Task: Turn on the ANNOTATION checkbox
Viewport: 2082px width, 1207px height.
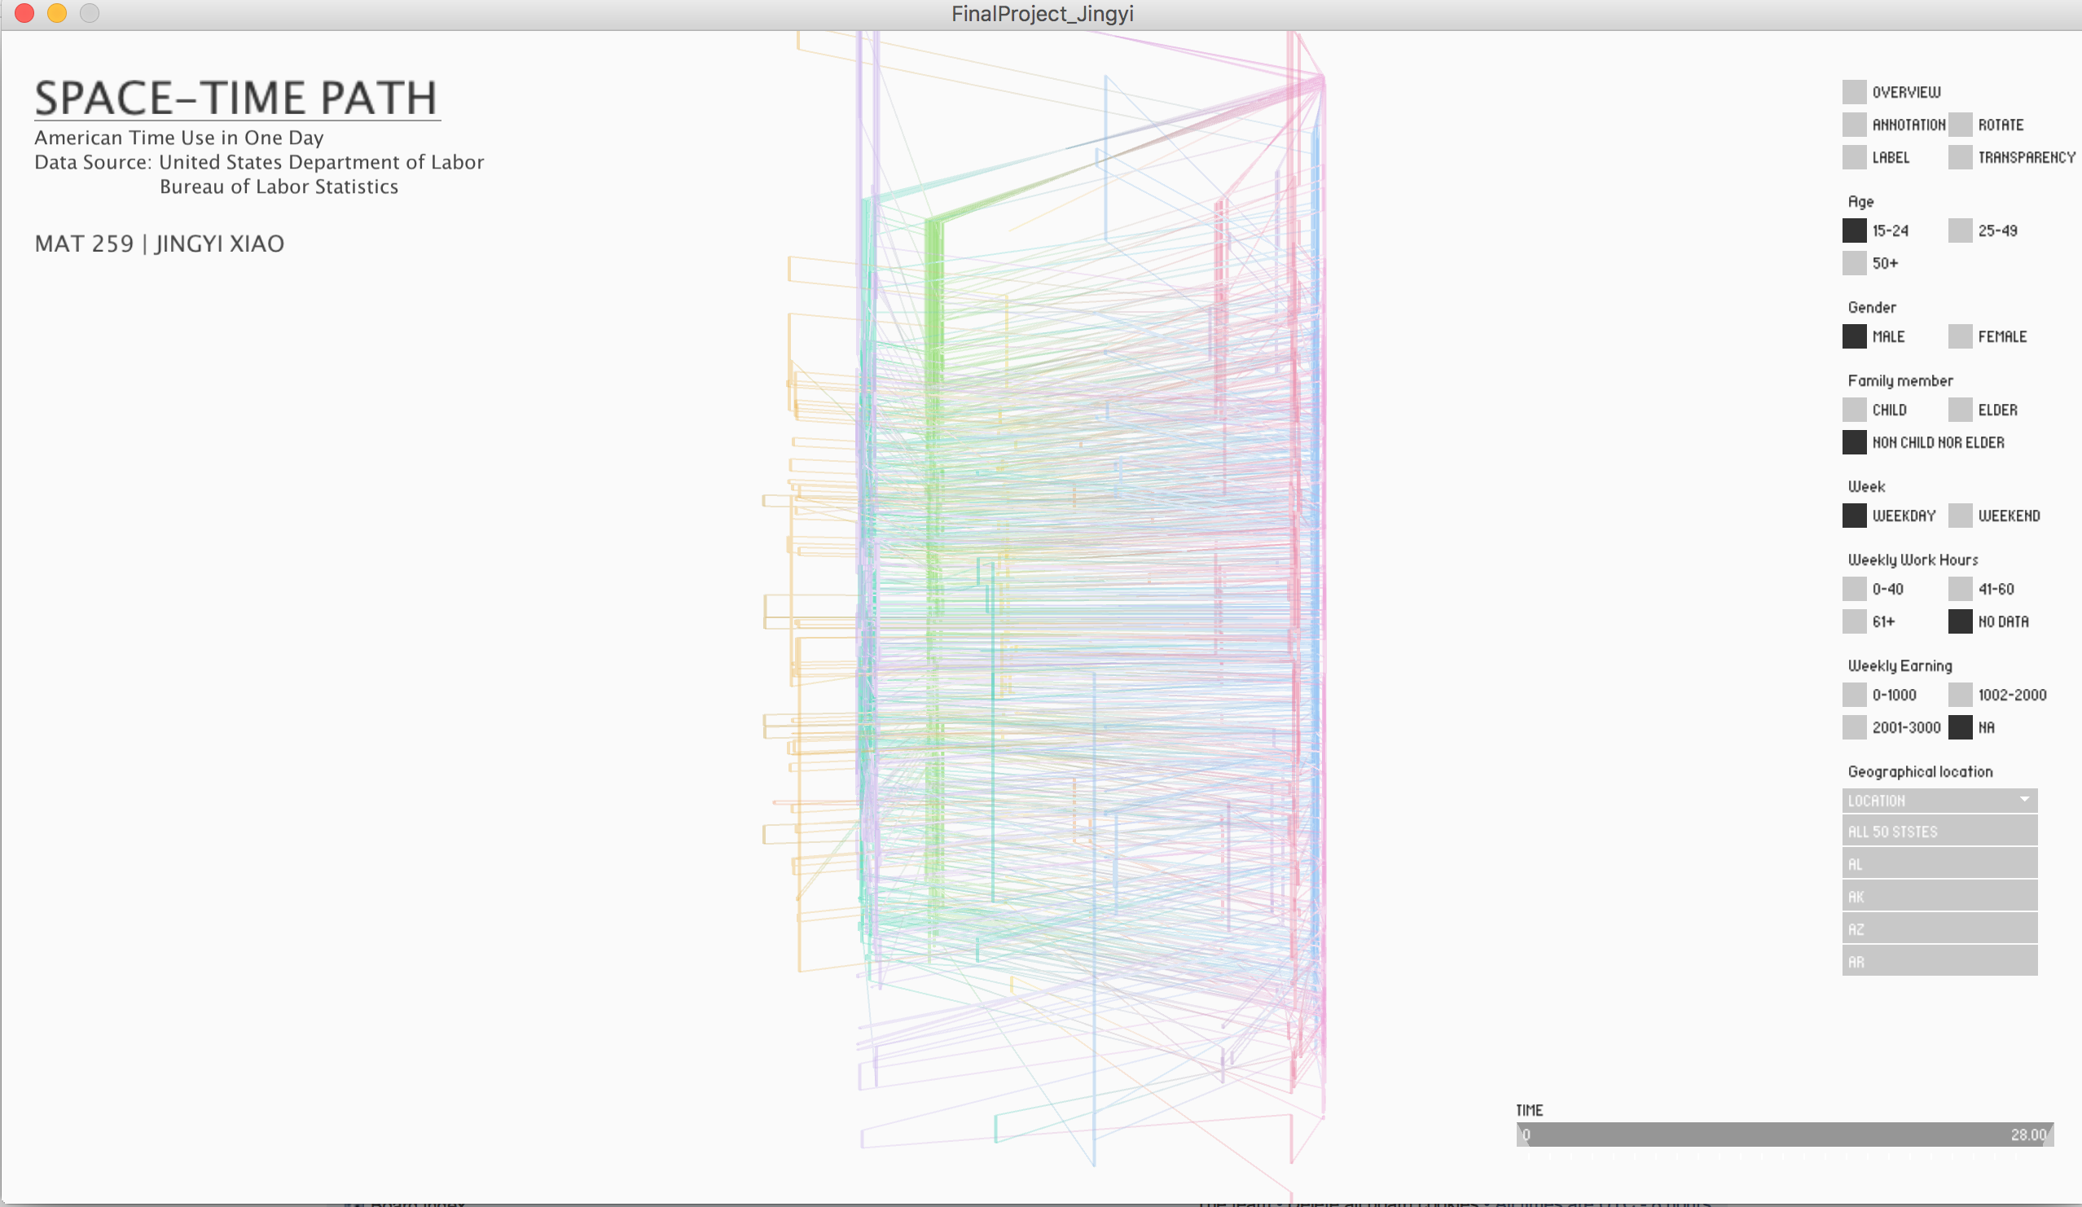Action: (1854, 125)
